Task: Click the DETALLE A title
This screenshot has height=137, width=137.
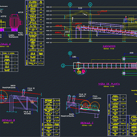Action: pos(5,44)
